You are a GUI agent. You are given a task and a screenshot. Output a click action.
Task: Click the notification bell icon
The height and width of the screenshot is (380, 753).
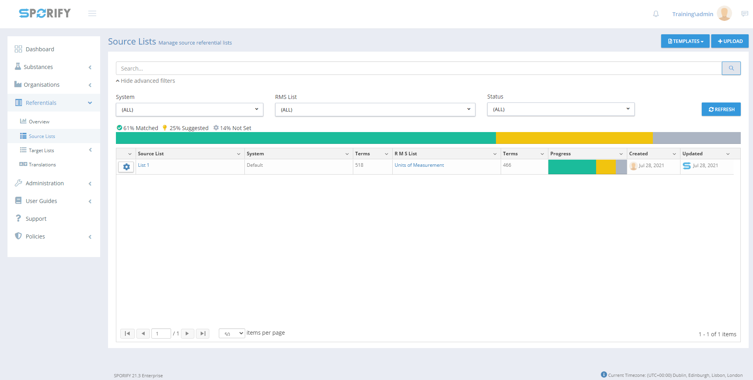click(x=656, y=14)
